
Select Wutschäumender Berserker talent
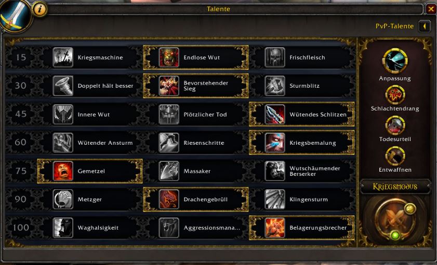[302, 171]
